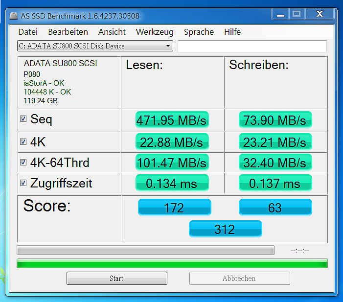This screenshot has height=302, width=343.
Task: Click the Seq read result 471.95 MB/s
Action: (x=172, y=120)
